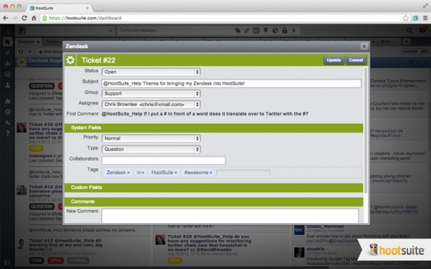Image resolution: width=431 pixels, height=269 pixels.
Task: Expand the Priority dropdown set to Normal
Action: 151,138
